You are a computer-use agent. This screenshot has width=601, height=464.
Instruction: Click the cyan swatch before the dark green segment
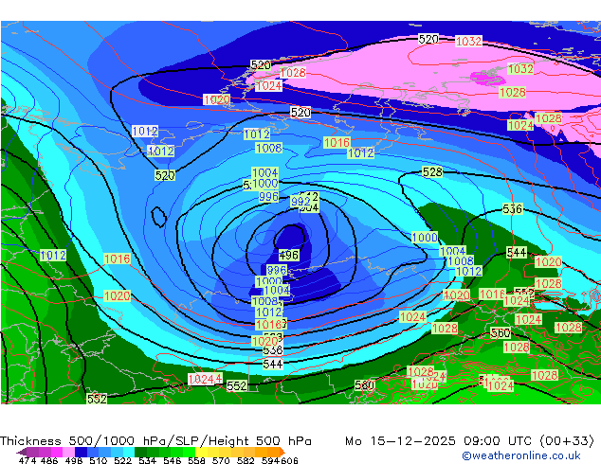click(x=129, y=452)
